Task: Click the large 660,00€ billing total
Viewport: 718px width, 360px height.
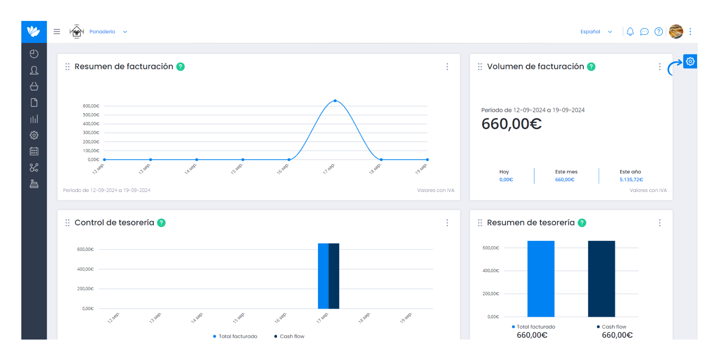Action: pyautogui.click(x=512, y=124)
